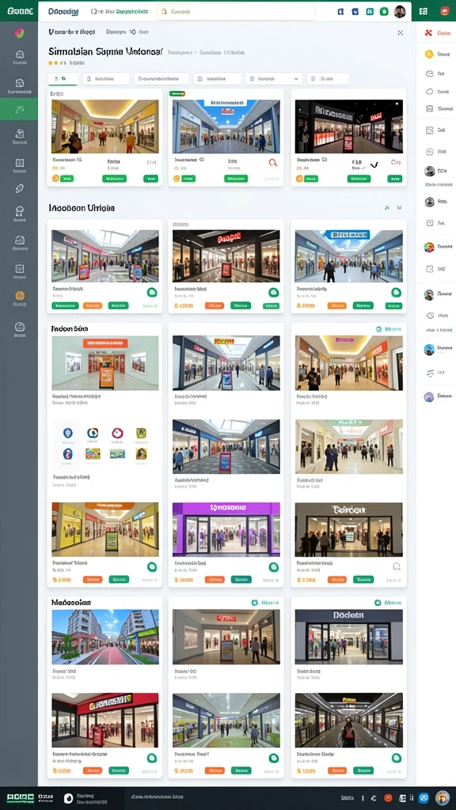Click the wide green button on first top card
The height and width of the screenshot is (810, 456).
(x=114, y=179)
